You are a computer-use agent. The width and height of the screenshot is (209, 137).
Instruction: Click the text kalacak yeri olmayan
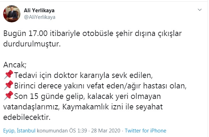(124, 96)
